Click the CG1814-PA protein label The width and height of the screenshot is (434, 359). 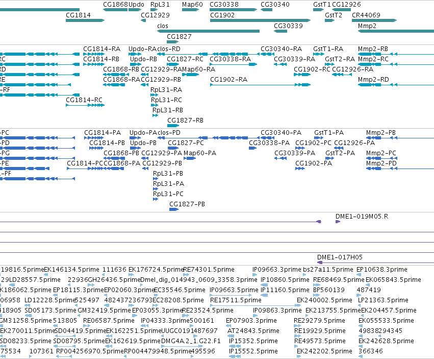point(103,132)
